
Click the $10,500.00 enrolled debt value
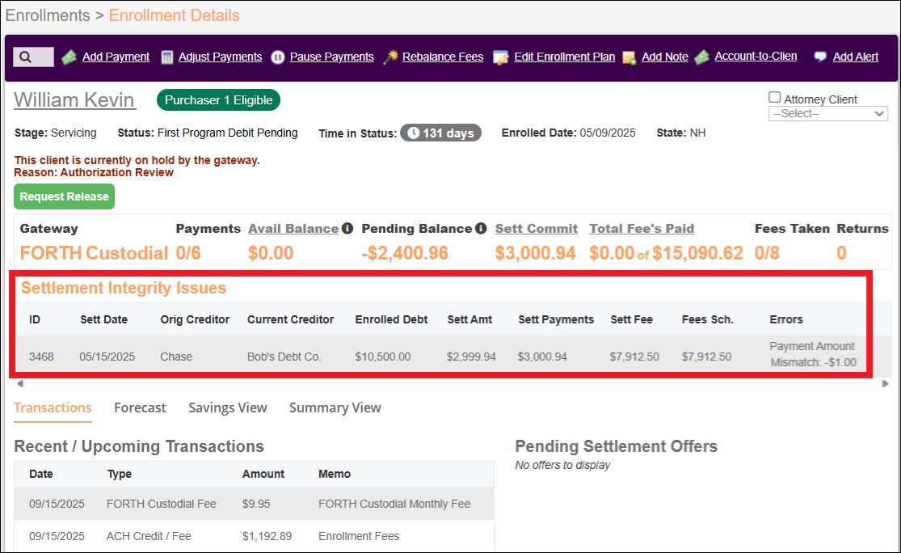[x=383, y=357]
